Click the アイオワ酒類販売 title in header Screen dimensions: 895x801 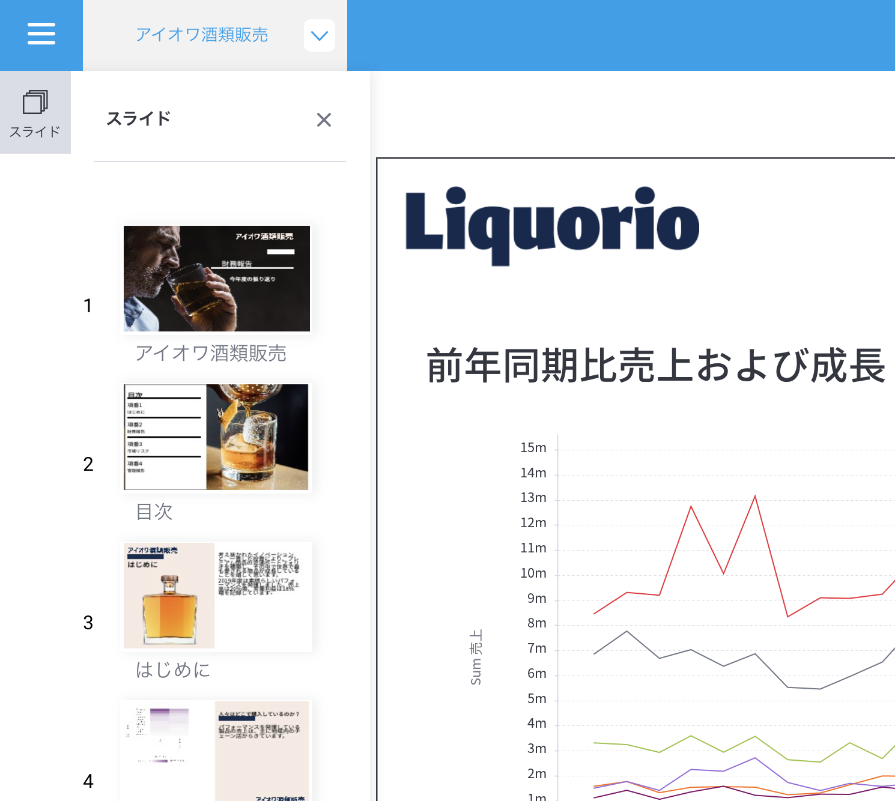point(202,35)
